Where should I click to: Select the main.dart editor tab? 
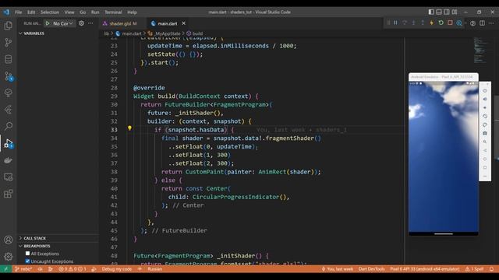(168, 23)
